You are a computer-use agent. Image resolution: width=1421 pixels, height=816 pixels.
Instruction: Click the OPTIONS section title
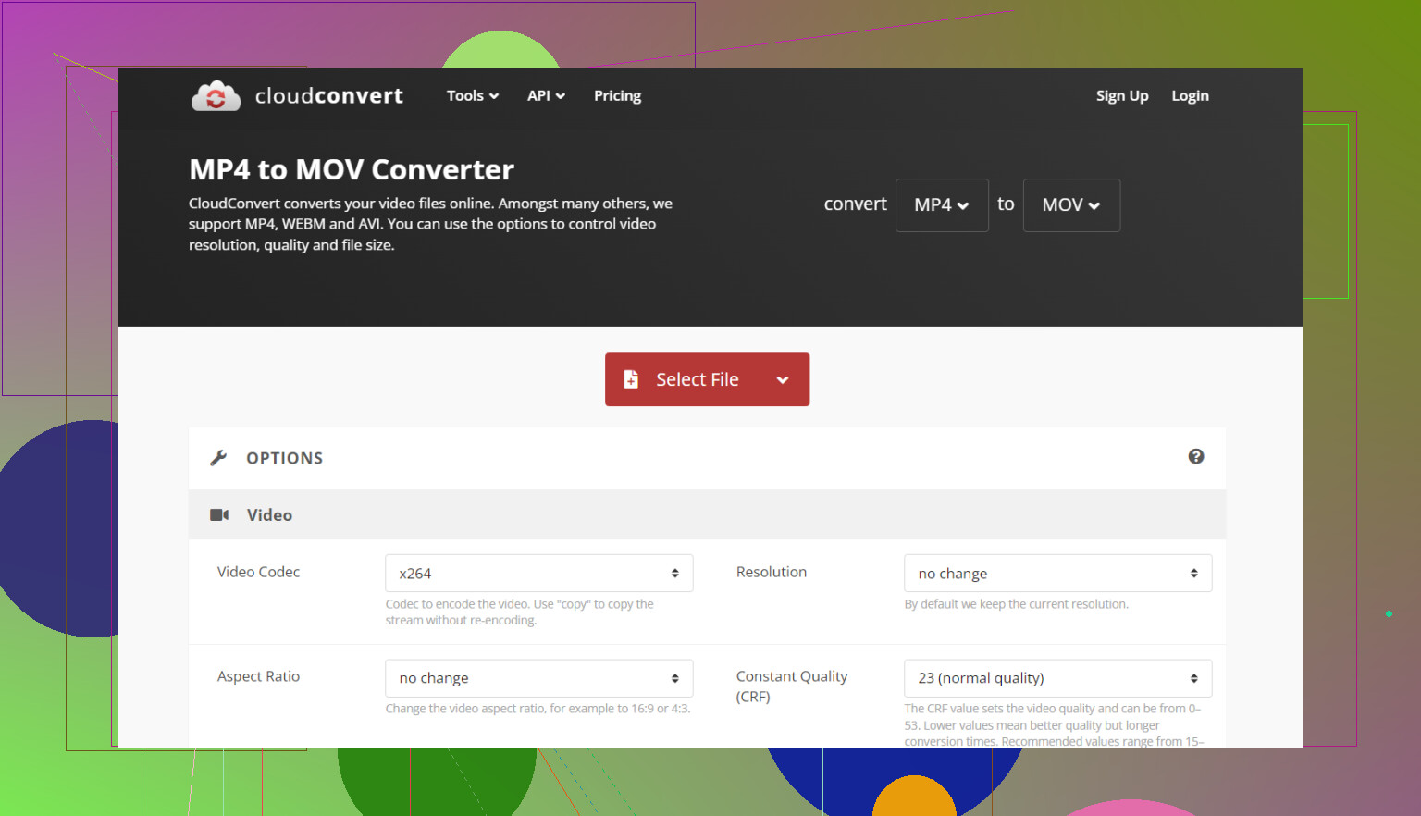click(x=285, y=458)
